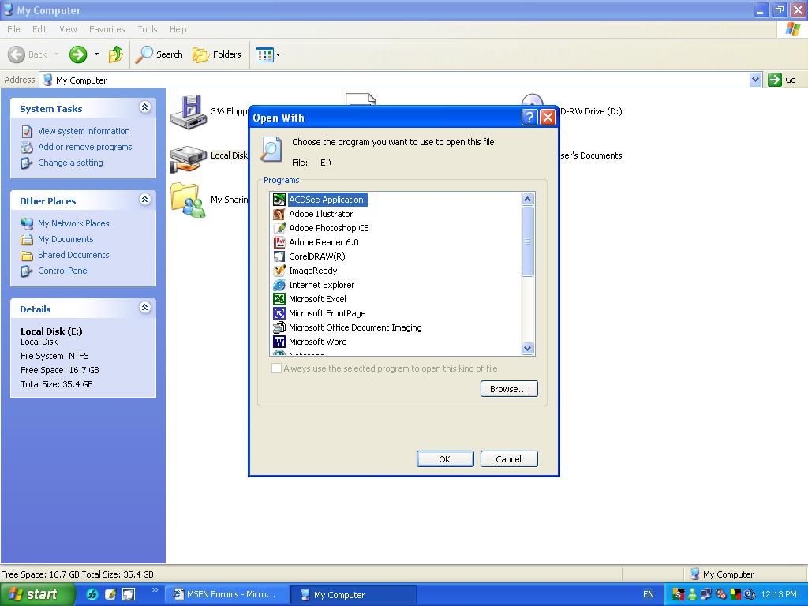Screen dimensions: 808x606
Task: Open the Tools menu
Action: (148, 29)
